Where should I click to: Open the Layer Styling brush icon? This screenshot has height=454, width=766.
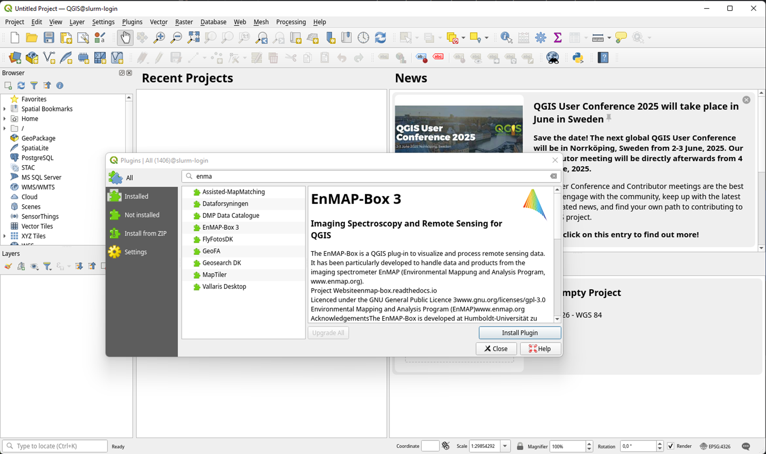[8, 266]
